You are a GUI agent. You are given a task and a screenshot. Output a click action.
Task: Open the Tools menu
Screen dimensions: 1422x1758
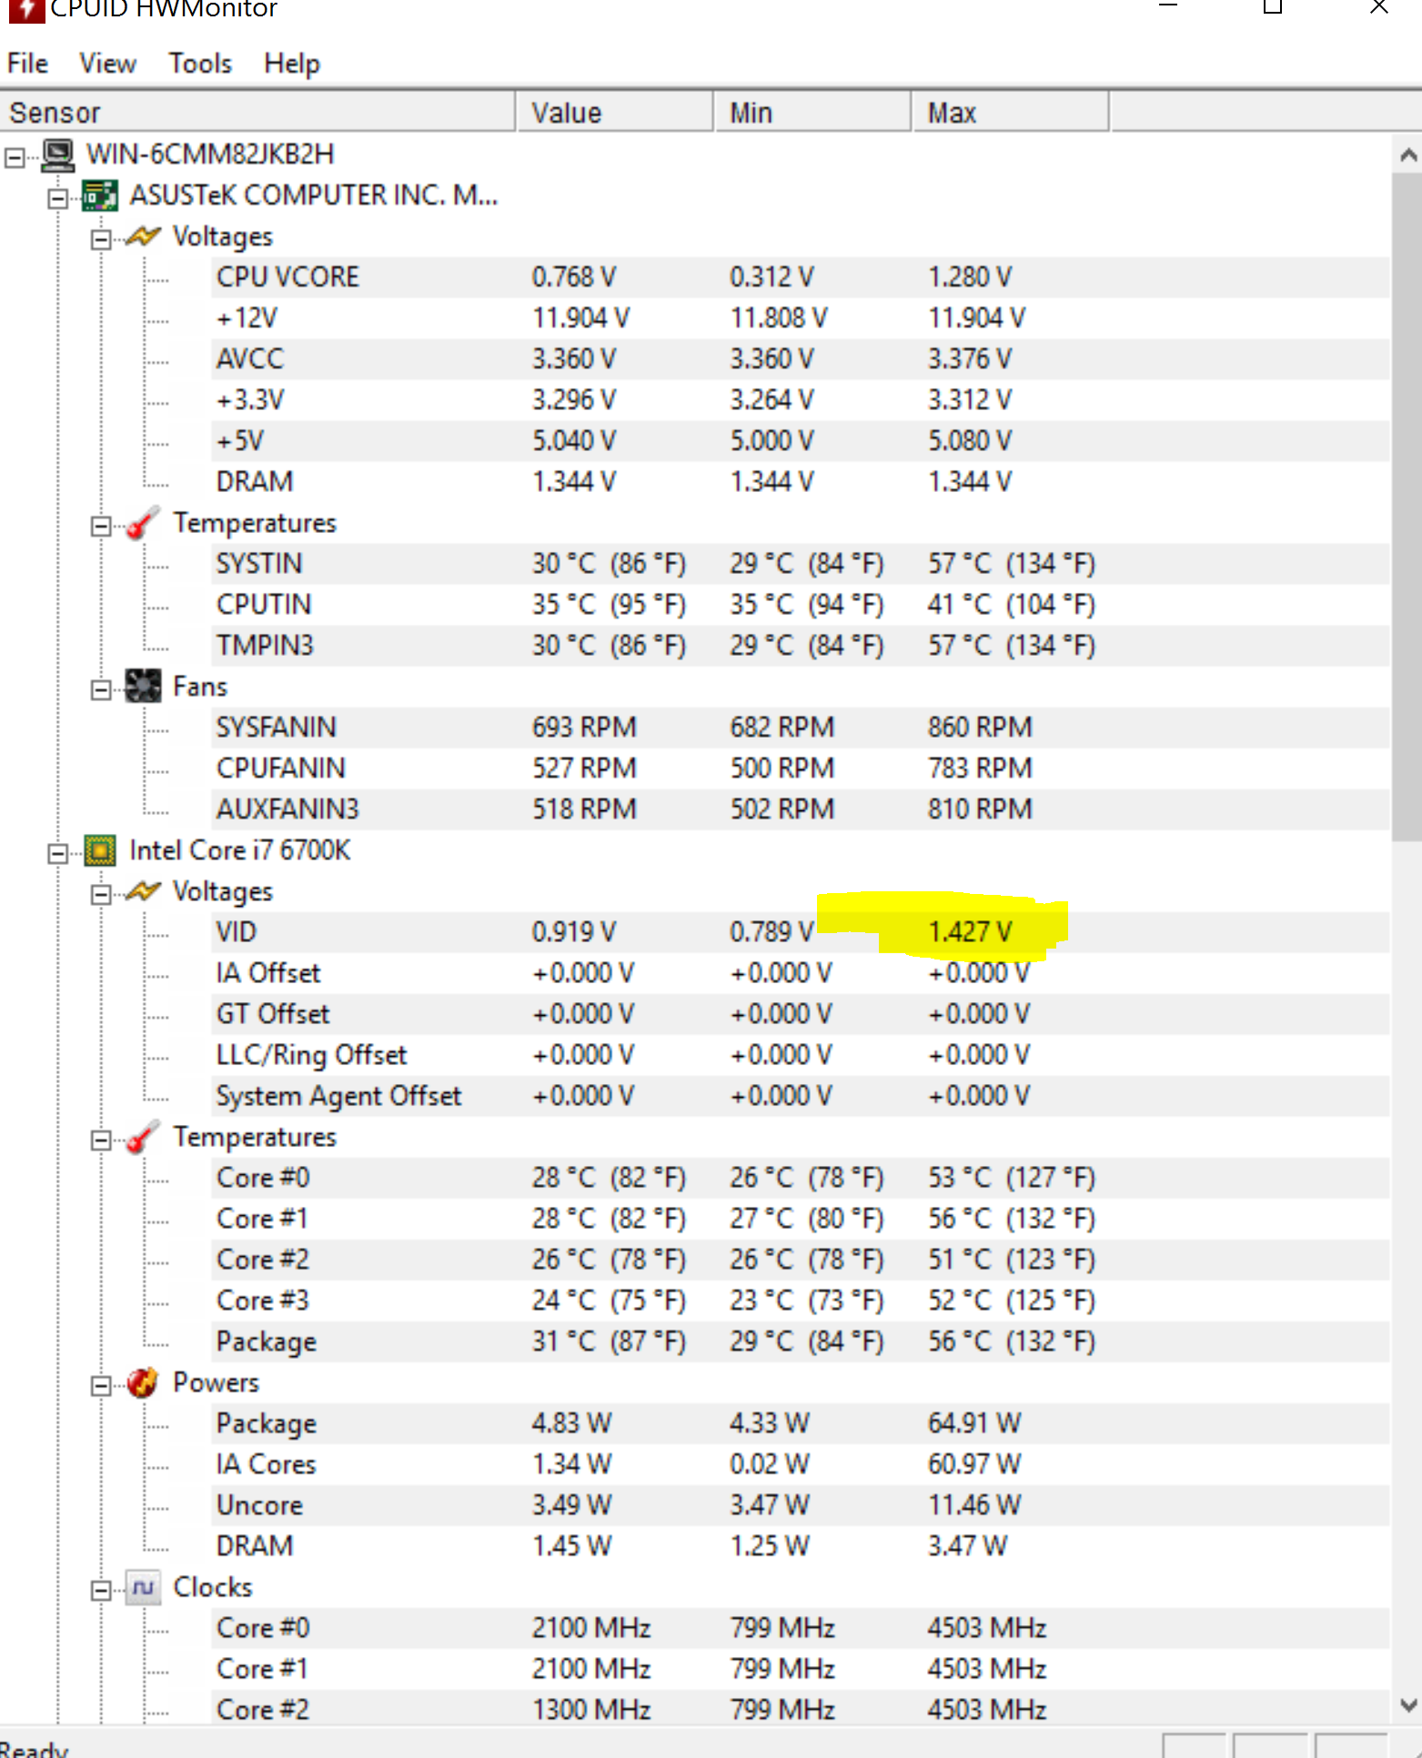(x=200, y=64)
